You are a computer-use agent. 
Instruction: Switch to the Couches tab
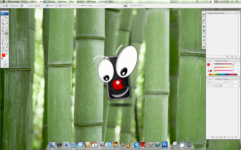(x=219, y=79)
